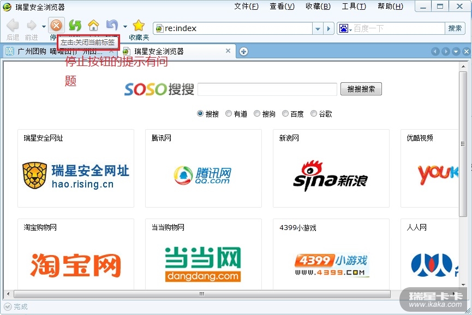This screenshot has height=315, width=472.
Task: Select the 搜狗 radio option
Action: pyautogui.click(x=257, y=113)
